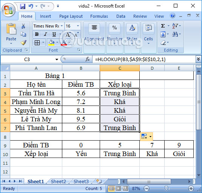Click the zoom slider handle

pyautogui.click(x=166, y=188)
